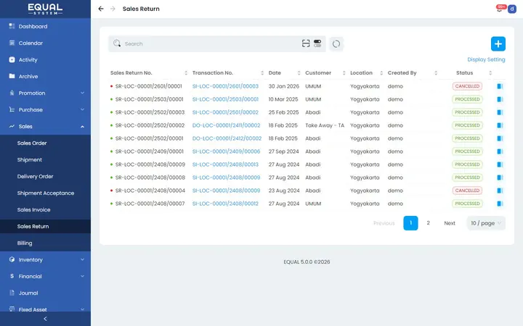Screen dimensions: 523x326
Task: Click the refresh list button
Action: tap(336, 44)
